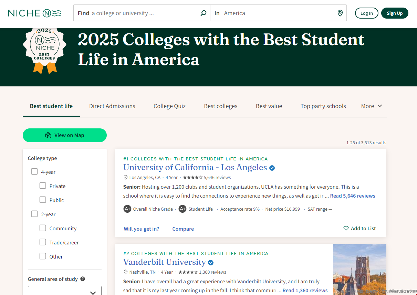Check the Private checkbox
Viewport: 417px width, 295px height.
[43, 186]
